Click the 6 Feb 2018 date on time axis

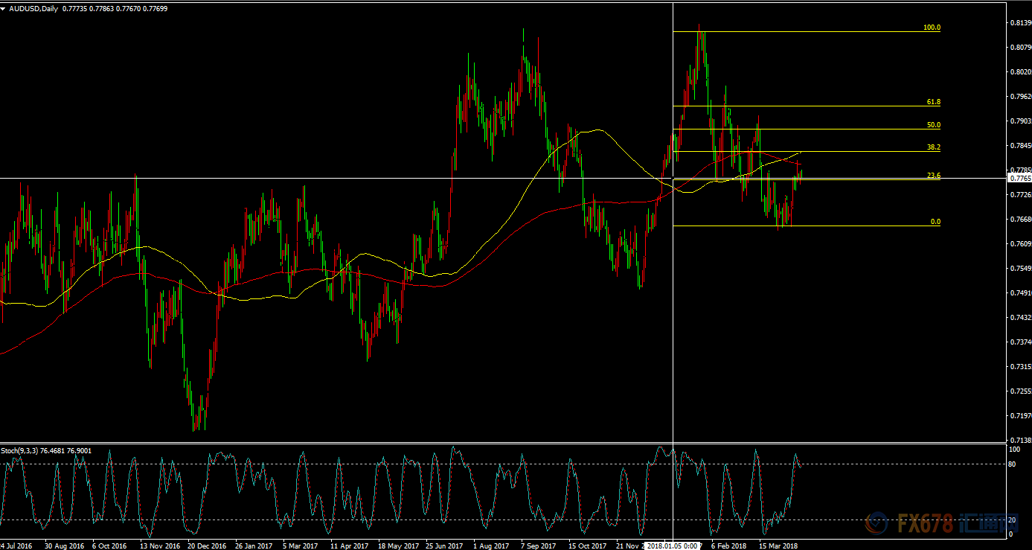coord(729,546)
